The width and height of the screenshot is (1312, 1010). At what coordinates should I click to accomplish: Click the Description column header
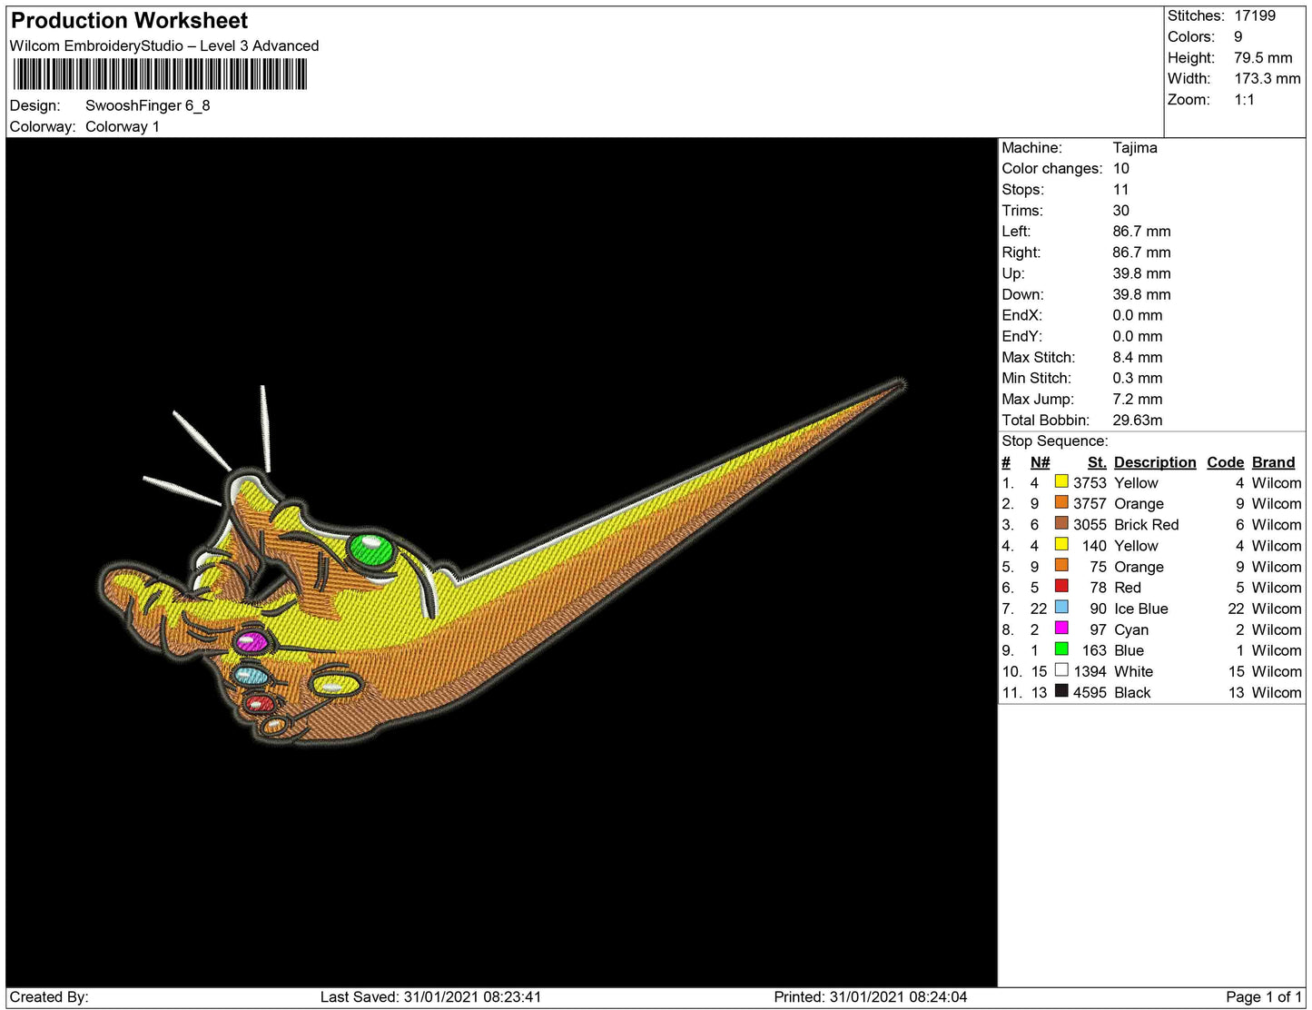click(x=1154, y=462)
